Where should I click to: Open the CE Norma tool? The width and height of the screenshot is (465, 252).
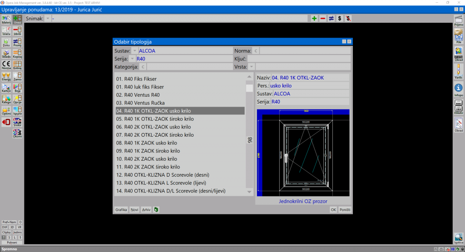(6, 65)
